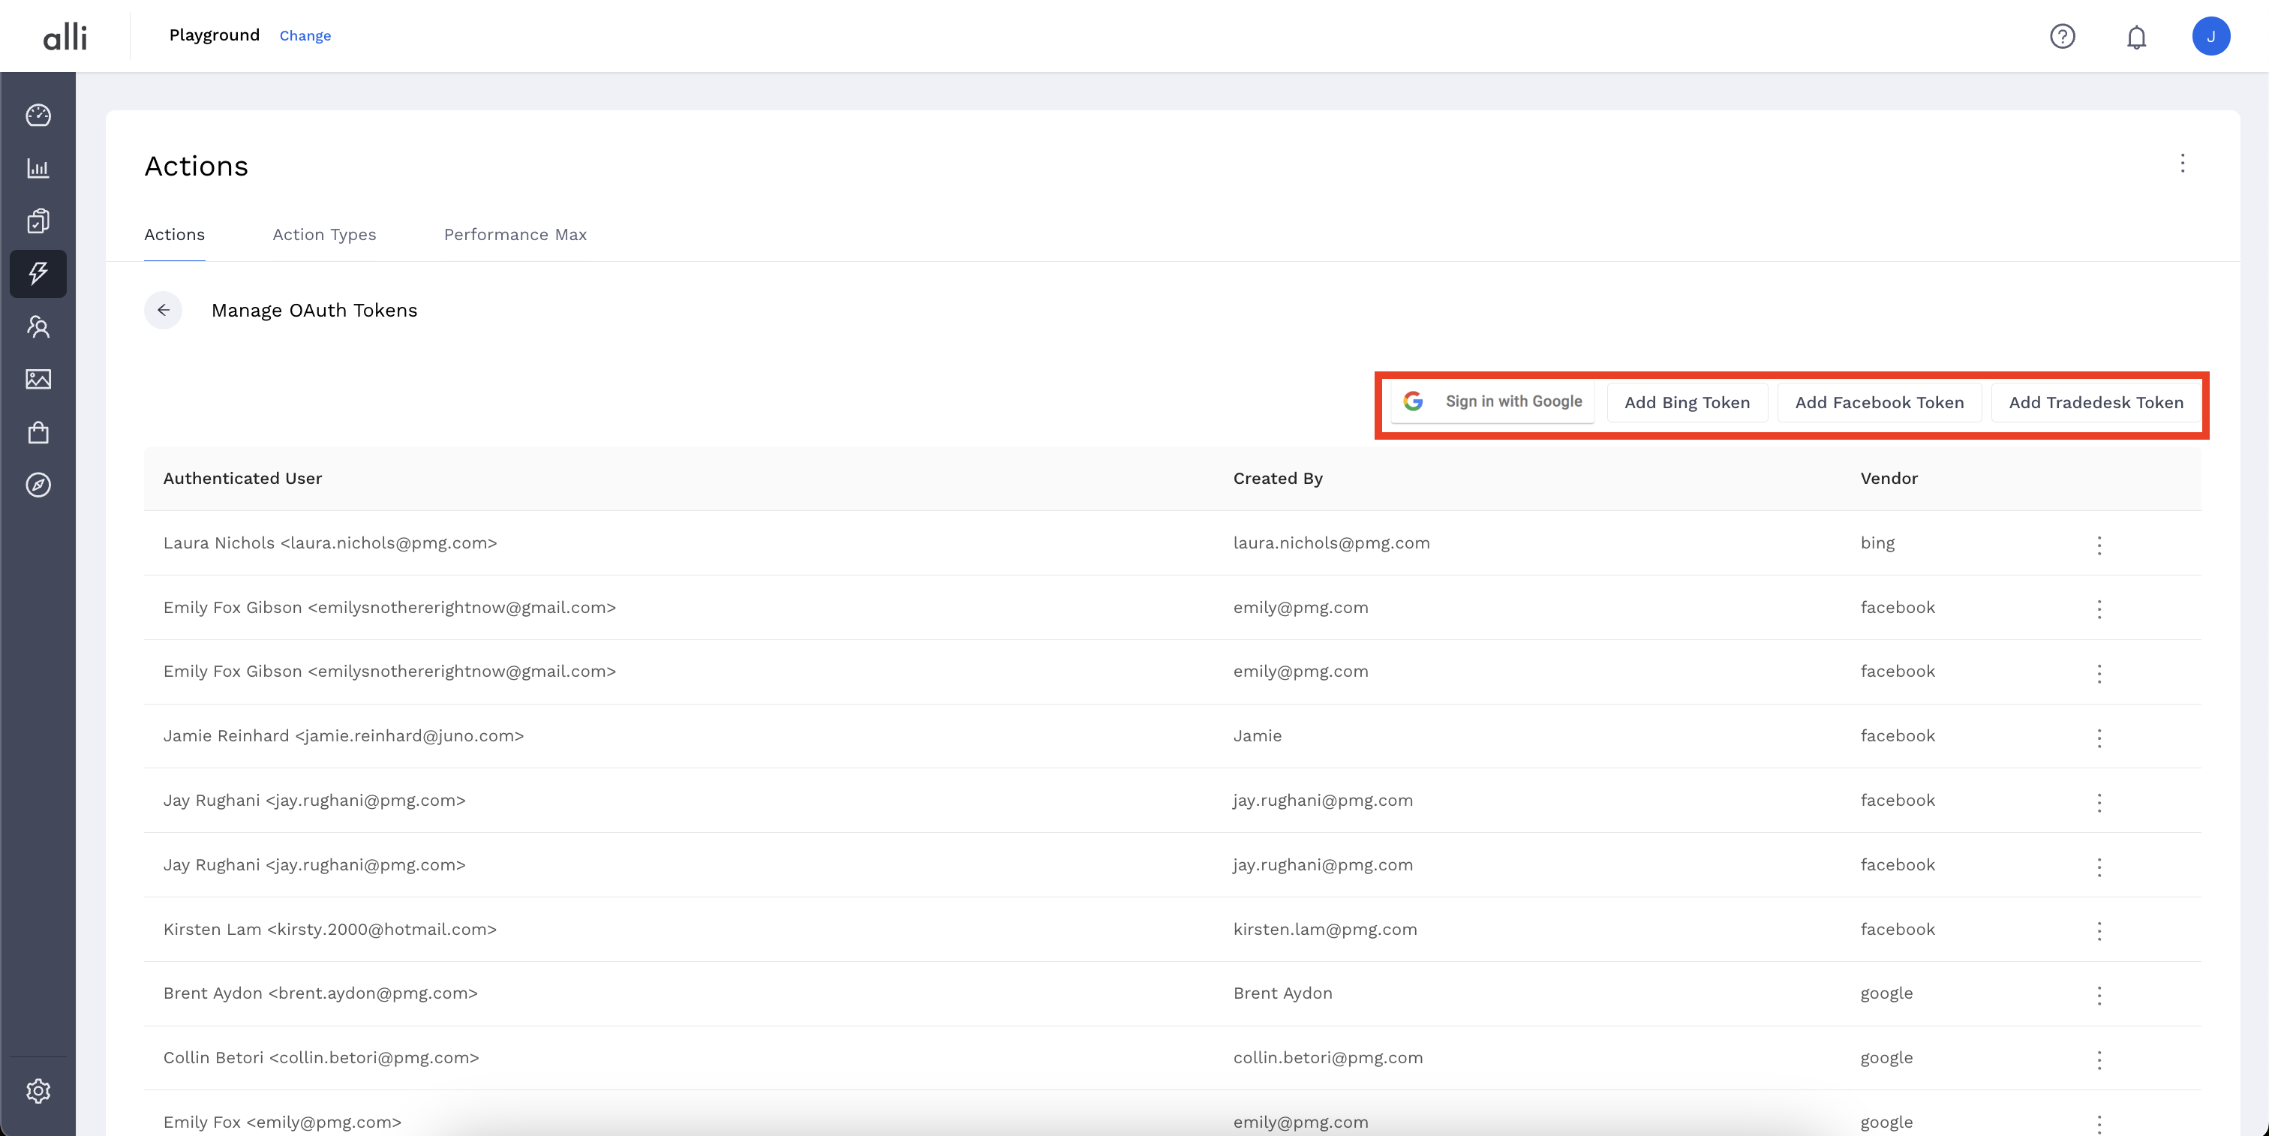2269x1136 pixels.
Task: Open the Actions page kebab menu
Action: point(2182,164)
